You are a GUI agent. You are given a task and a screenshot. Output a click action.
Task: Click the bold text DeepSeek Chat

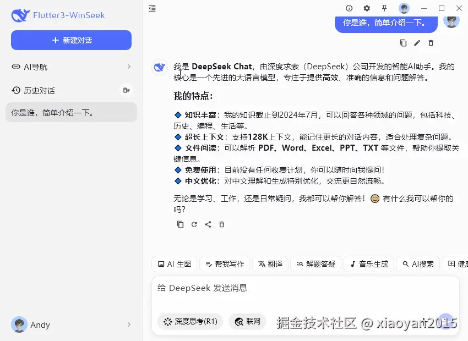(x=222, y=67)
